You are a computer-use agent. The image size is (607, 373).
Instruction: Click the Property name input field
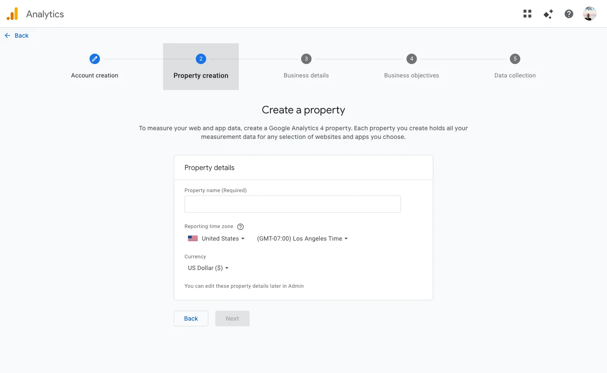(292, 204)
